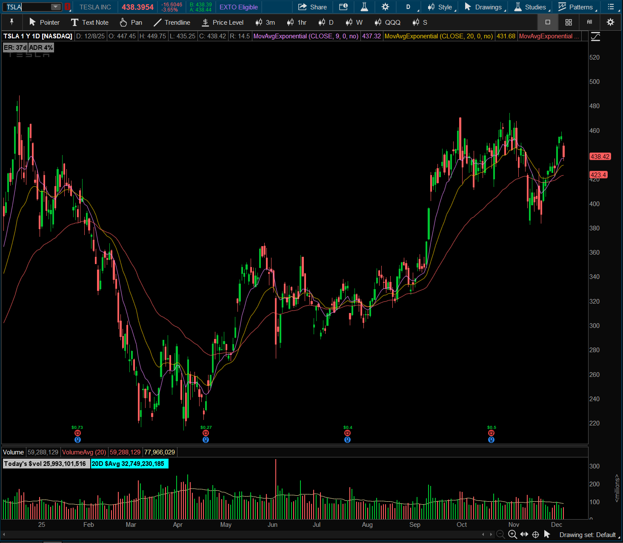Click the red alert icon beside symbol
The width and height of the screenshot is (623, 543).
coord(67,7)
